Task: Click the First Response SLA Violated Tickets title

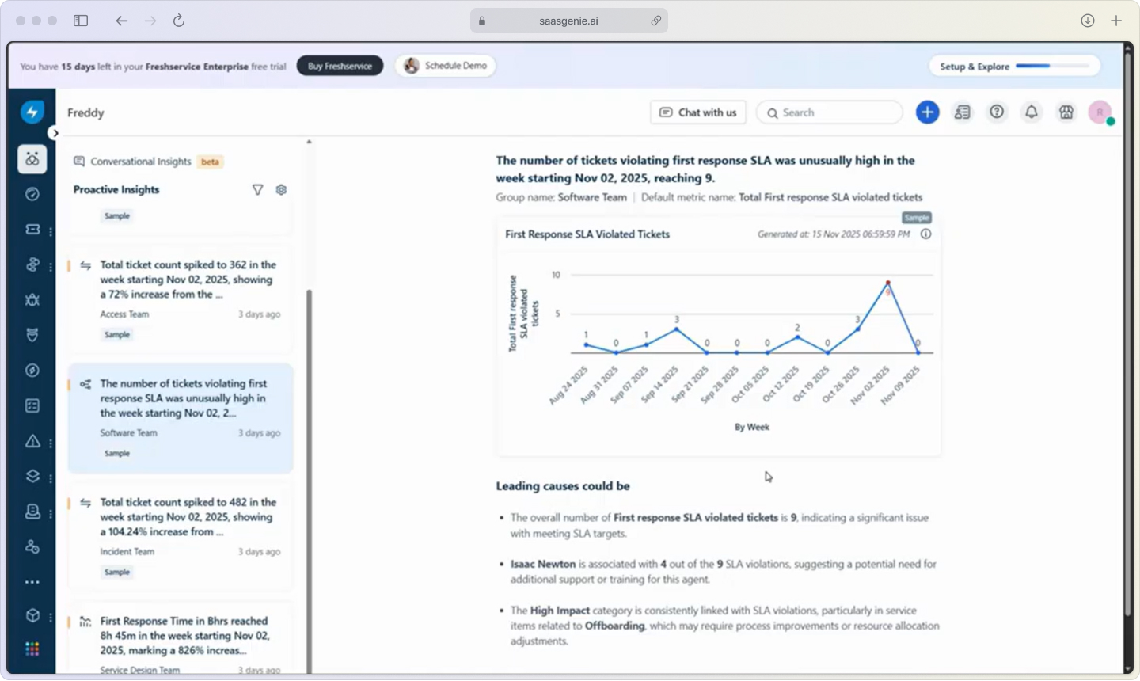Action: click(x=587, y=234)
